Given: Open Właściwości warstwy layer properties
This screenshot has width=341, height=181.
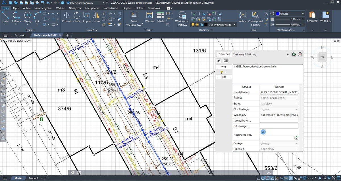Looking at the screenshot, I should coord(182,19).
